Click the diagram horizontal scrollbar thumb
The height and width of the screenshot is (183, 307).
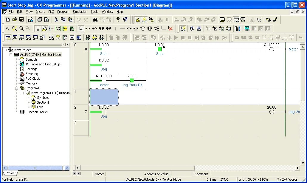click(137, 168)
